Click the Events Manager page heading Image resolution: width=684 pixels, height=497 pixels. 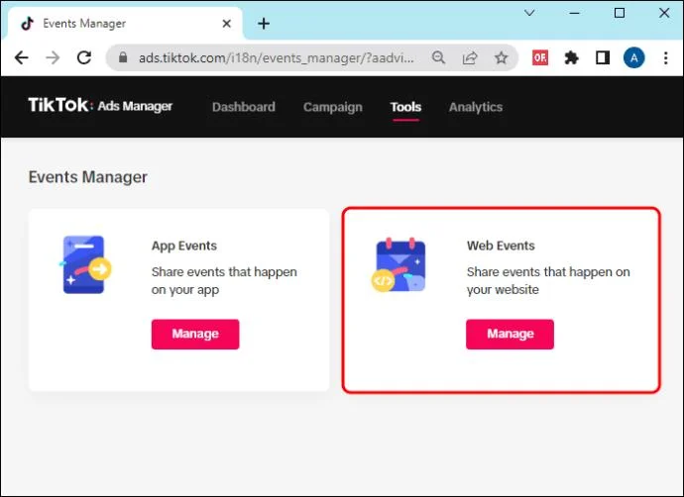pos(87,177)
